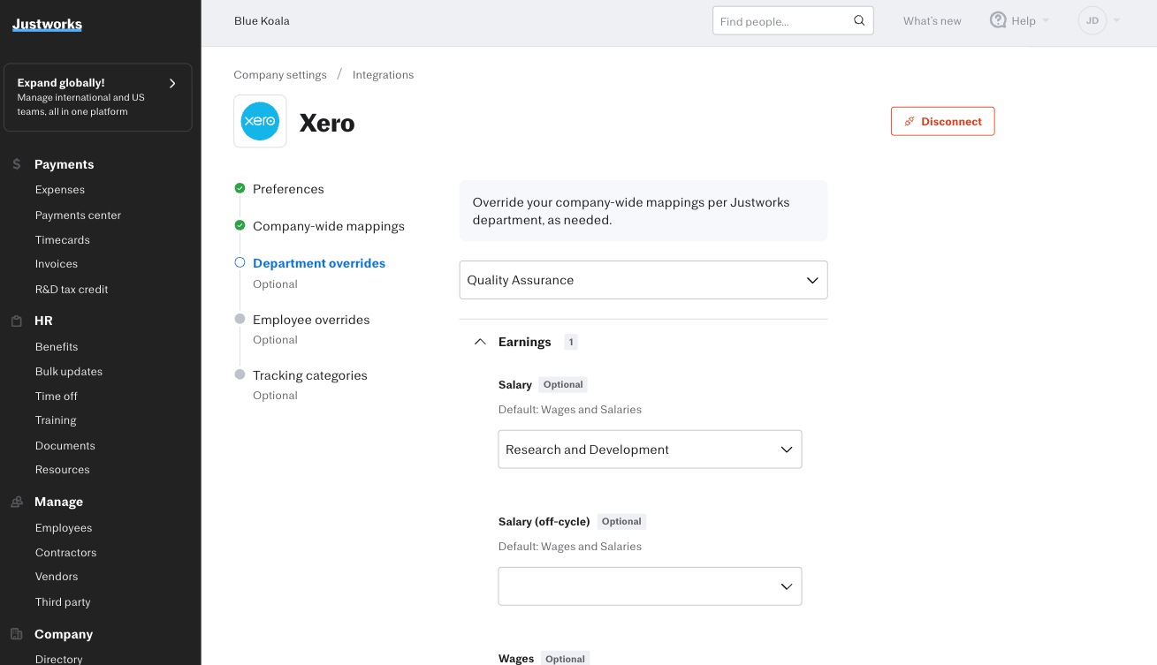Click the HR clipboard icon
1157x665 pixels.
[16, 321]
